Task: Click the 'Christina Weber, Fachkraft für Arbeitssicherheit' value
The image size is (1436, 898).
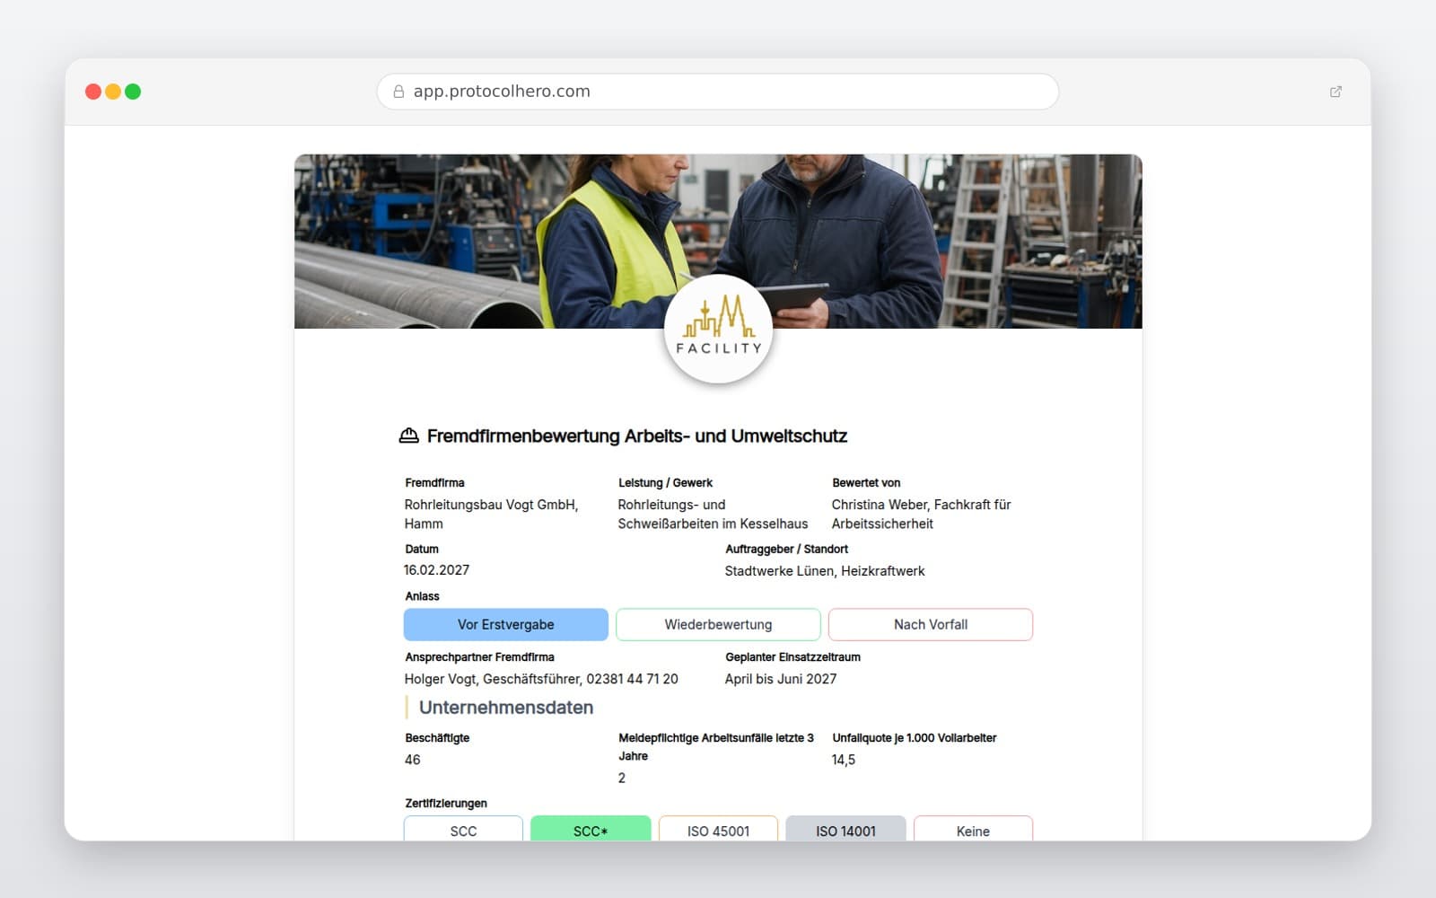Action: [921, 515]
